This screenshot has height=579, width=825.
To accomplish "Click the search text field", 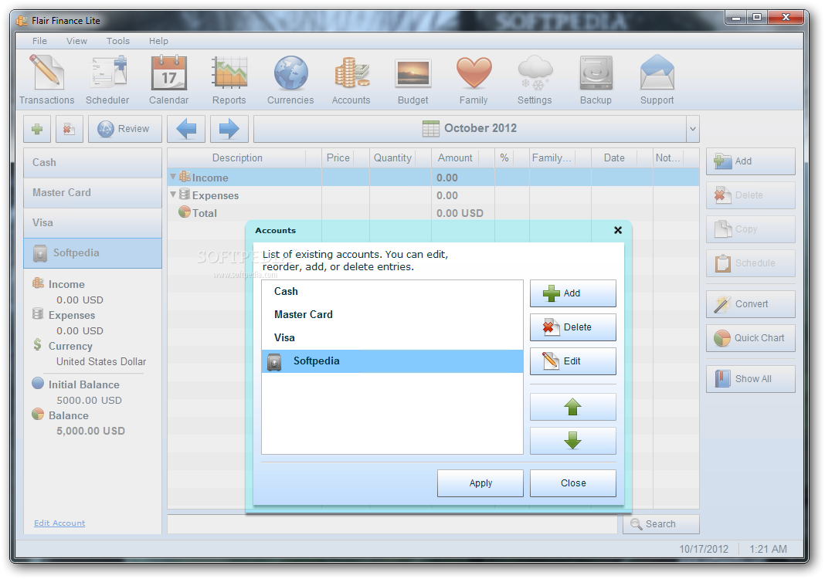I will [392, 523].
